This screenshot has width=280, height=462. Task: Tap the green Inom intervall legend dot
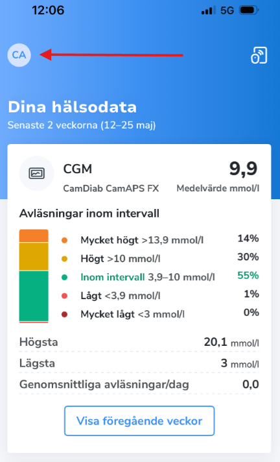[64, 277]
